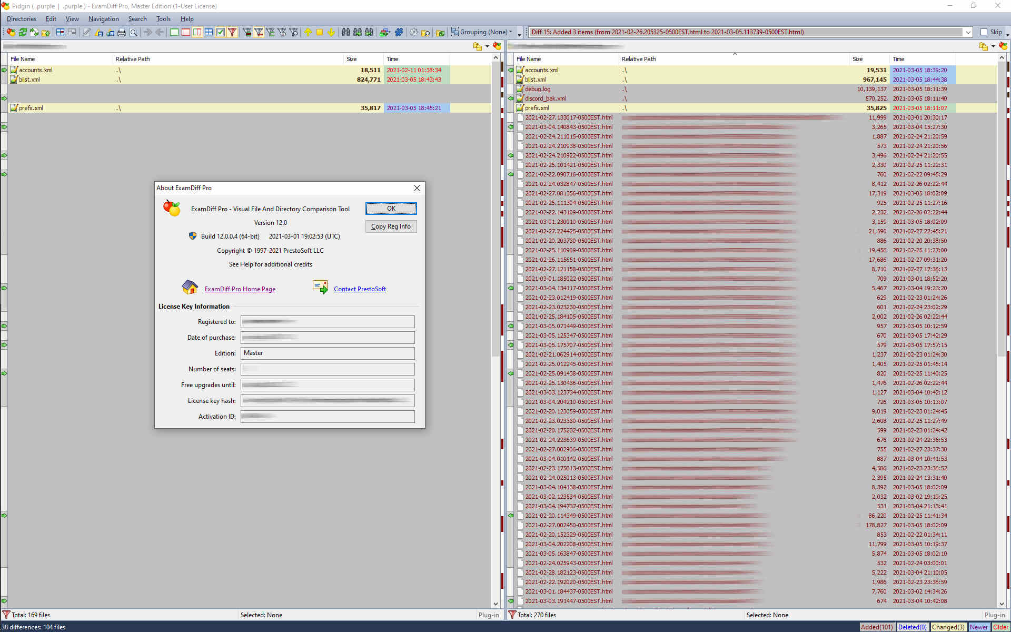Screen dimensions: 1011x632
Task: Open the toolbar overflow arrow after Grouping
Action: (x=519, y=34)
